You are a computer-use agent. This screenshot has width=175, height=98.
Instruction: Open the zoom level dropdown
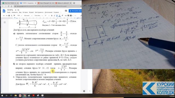[19, 16]
